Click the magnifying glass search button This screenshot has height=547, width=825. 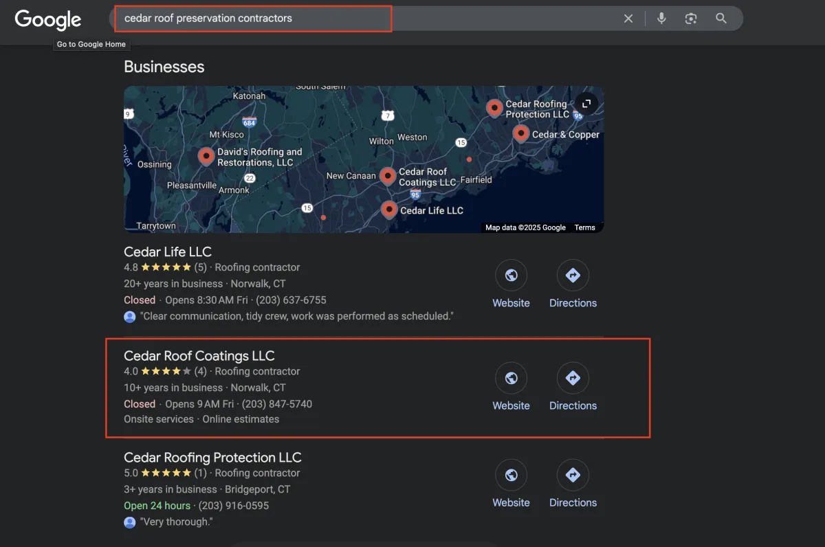point(721,19)
